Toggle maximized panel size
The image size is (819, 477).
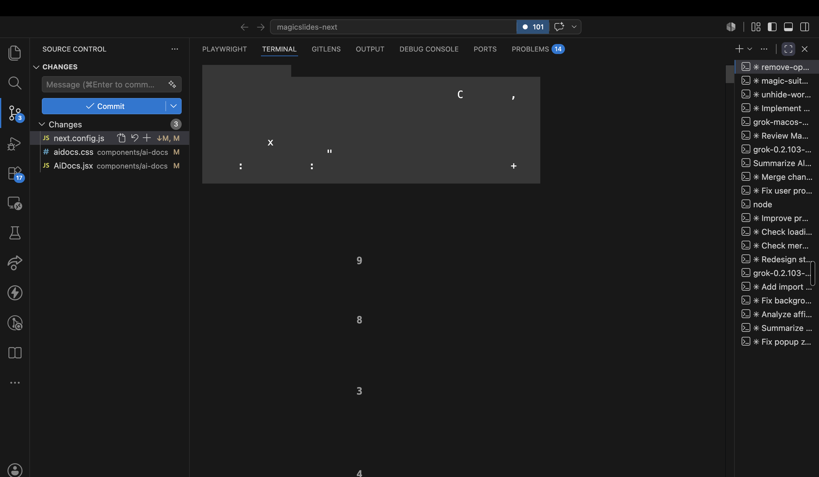(x=788, y=49)
